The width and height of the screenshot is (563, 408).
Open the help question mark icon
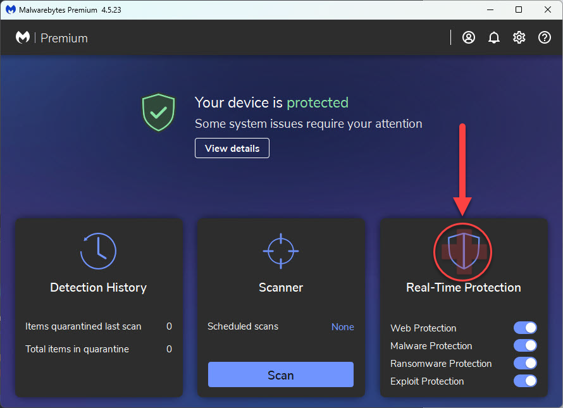click(545, 37)
